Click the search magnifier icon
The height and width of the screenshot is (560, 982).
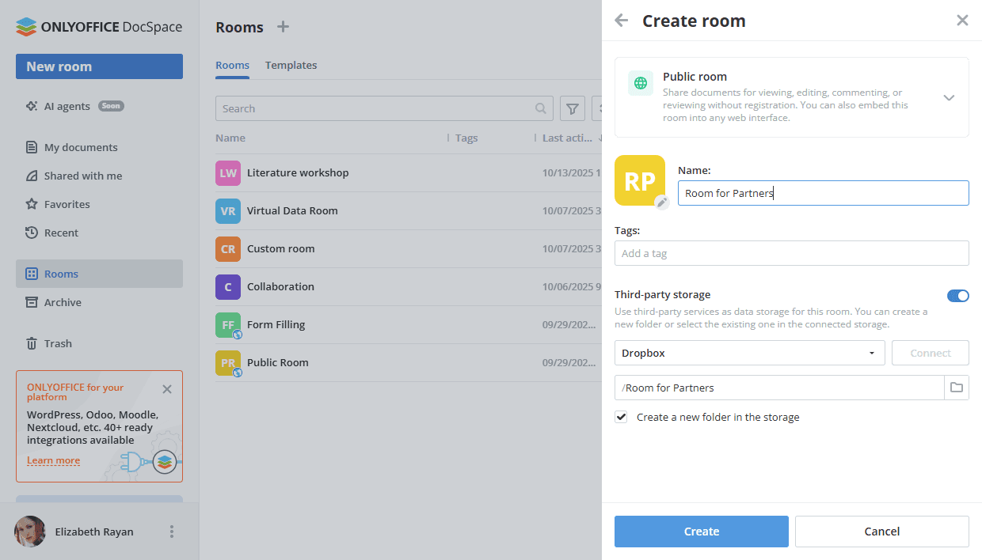(x=541, y=108)
